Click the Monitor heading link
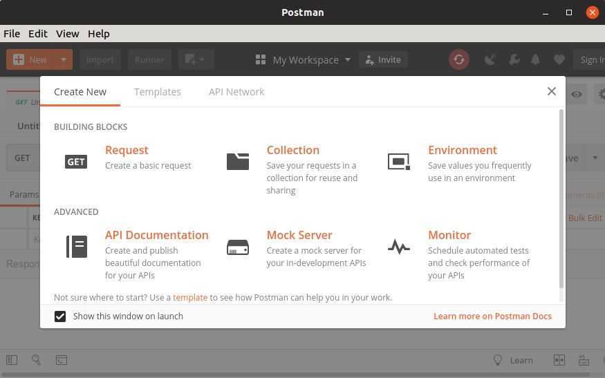 (x=449, y=235)
